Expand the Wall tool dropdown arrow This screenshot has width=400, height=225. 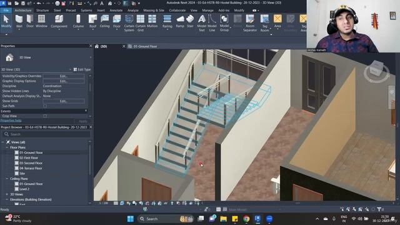tap(19, 29)
